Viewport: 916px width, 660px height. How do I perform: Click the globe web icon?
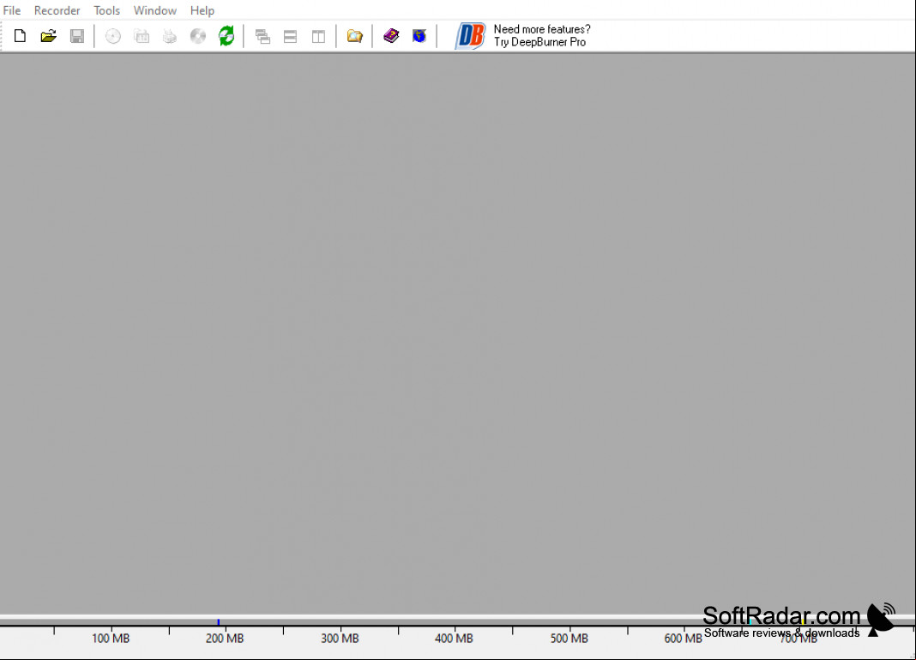[419, 36]
